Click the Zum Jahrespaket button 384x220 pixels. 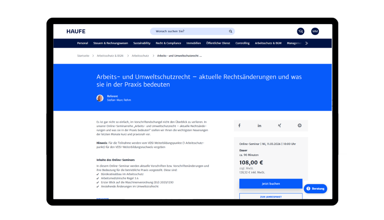click(x=271, y=196)
